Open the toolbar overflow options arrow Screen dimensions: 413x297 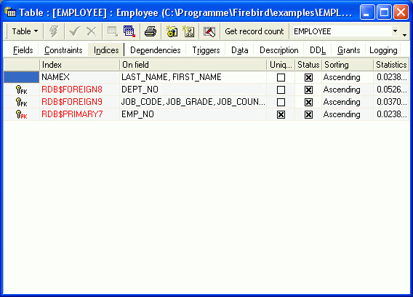(x=405, y=34)
